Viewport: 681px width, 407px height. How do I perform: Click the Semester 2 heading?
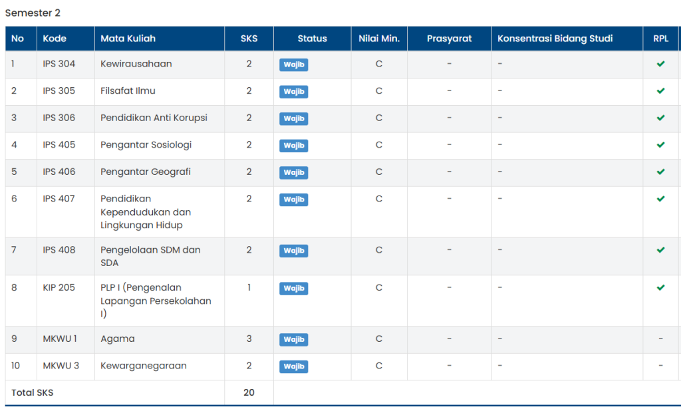33,13
